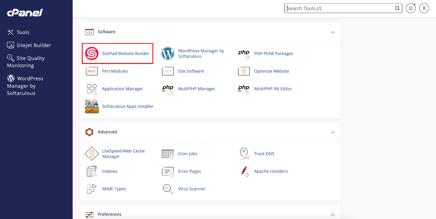Click the LiteSpeed Web Cache Manager icon
Screen dimensions: 436x219
[92, 154]
